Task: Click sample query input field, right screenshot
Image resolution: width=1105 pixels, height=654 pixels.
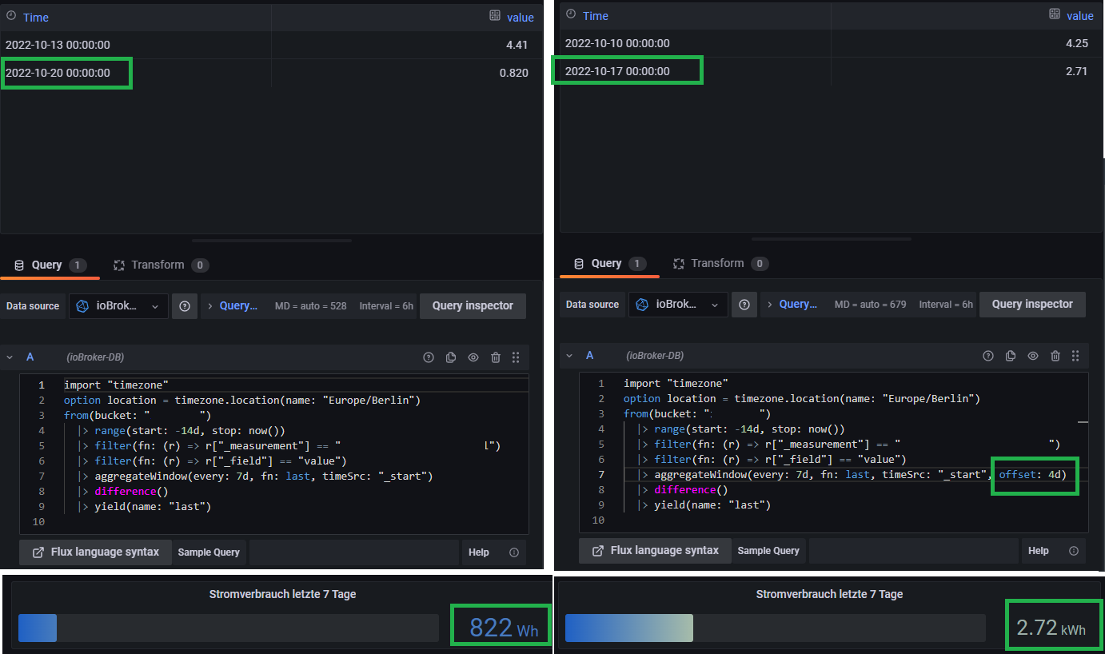Action: (x=914, y=551)
